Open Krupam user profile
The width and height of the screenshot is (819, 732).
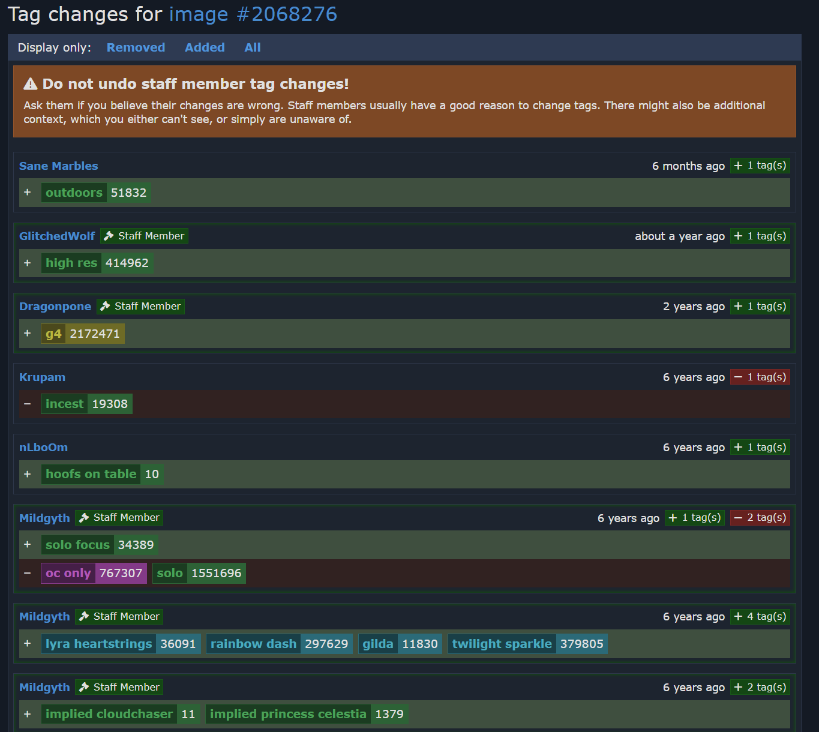coord(42,377)
